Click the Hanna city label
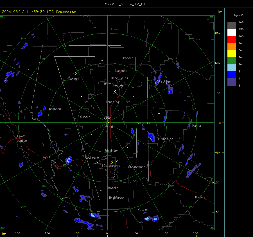This screenshot has width=253, height=237. [x=196, y=126]
